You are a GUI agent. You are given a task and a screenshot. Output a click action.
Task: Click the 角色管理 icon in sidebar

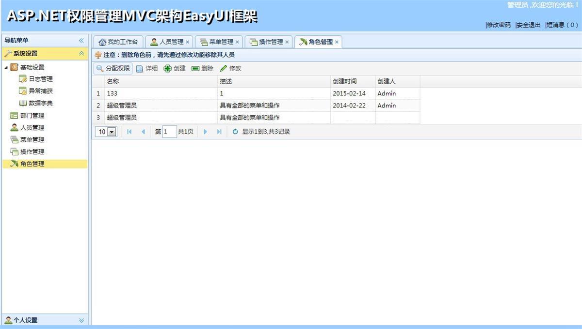(x=14, y=164)
